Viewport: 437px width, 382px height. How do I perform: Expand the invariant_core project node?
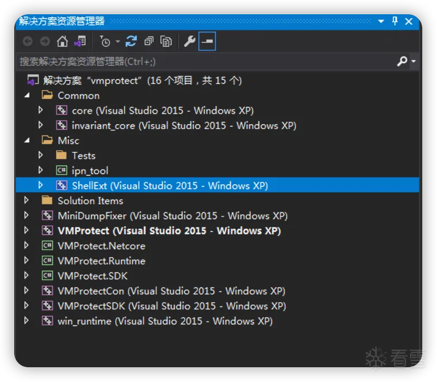point(40,125)
